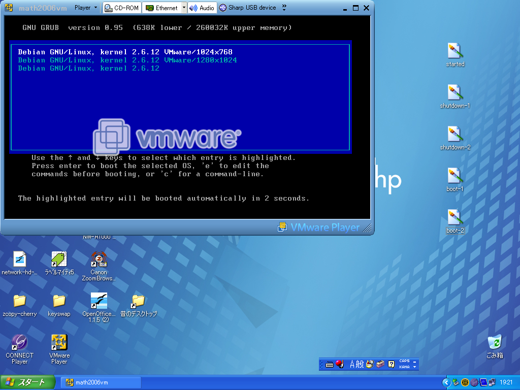This screenshot has width=520, height=390.
Task: Click math2006vm taskbar button
Action: pyautogui.click(x=100, y=382)
